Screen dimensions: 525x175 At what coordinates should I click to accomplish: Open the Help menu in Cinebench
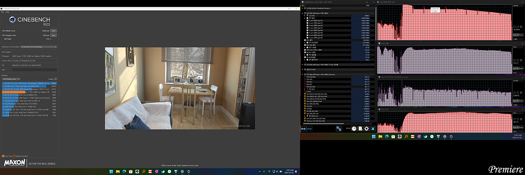click(7, 12)
